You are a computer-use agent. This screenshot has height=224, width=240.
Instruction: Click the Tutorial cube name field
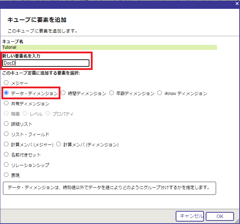click(109, 47)
